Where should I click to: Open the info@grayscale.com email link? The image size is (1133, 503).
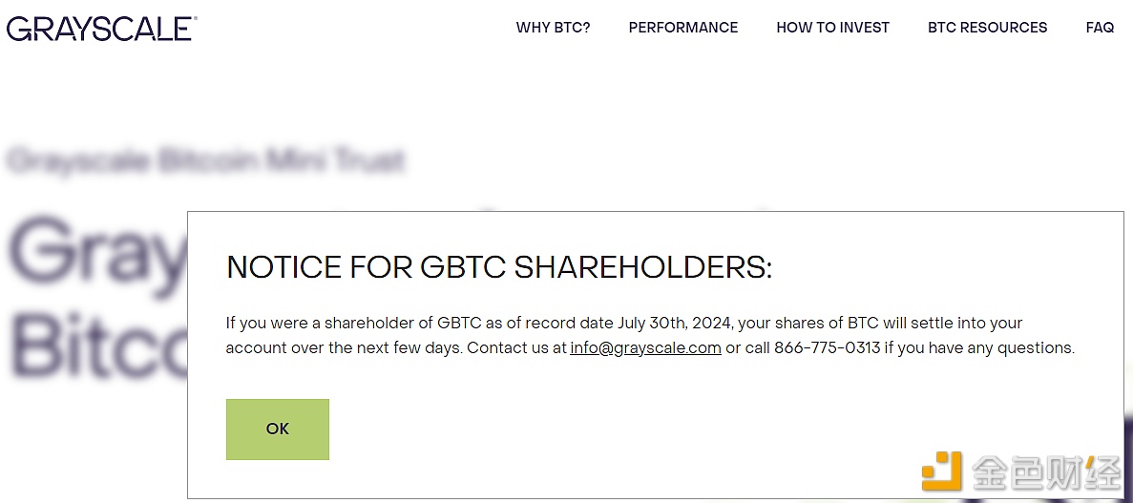tap(645, 347)
